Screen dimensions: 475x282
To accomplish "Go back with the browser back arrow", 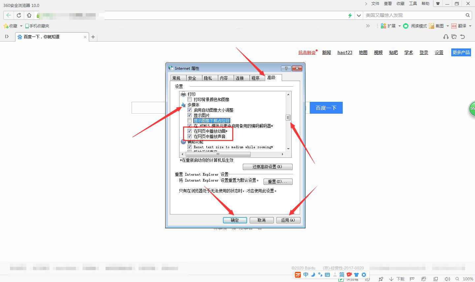I will click(x=9, y=15).
